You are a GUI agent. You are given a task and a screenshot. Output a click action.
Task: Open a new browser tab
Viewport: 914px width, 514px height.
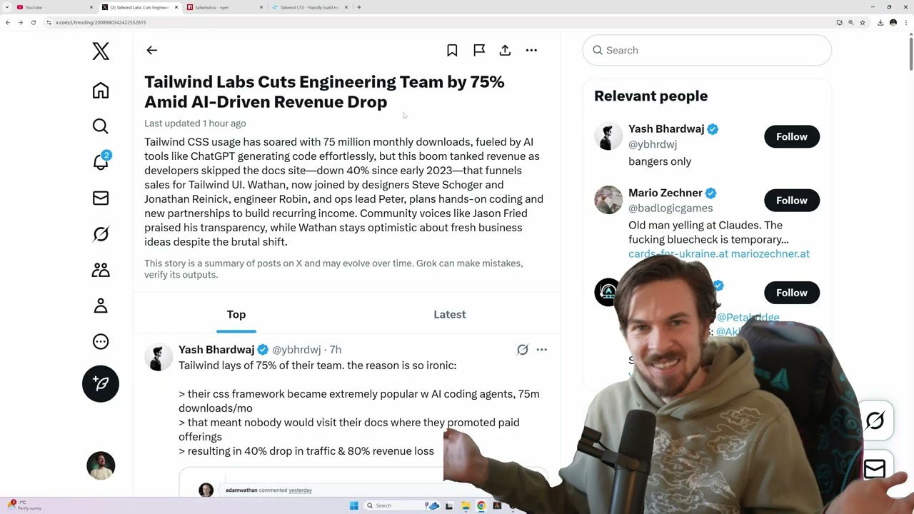click(359, 7)
